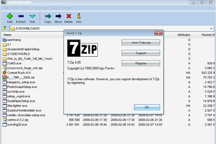Click the wordhg20.exe file icon
216x144 pixels.
5,124
